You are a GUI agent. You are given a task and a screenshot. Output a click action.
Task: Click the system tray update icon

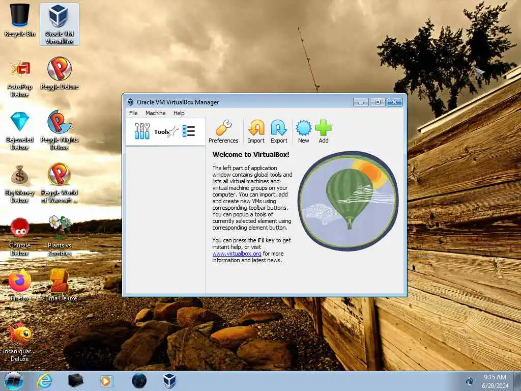click(470, 381)
